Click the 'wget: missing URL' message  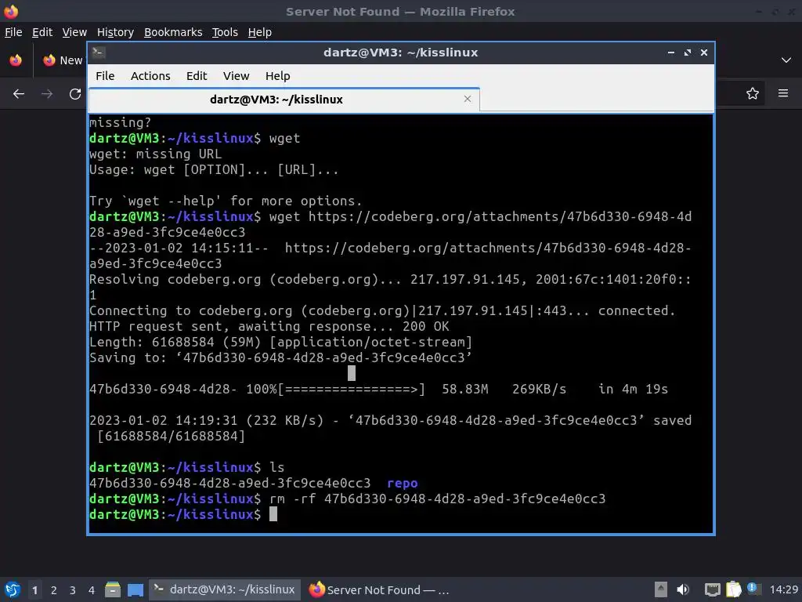(156, 154)
